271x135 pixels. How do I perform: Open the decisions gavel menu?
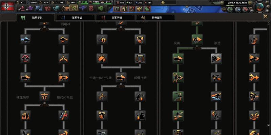(x=21, y=8)
